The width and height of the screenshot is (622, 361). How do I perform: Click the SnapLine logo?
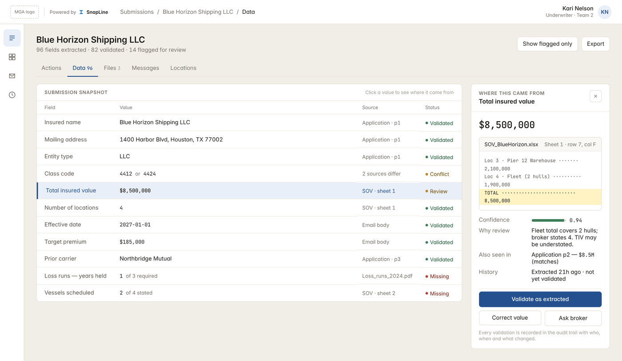(x=93, y=12)
